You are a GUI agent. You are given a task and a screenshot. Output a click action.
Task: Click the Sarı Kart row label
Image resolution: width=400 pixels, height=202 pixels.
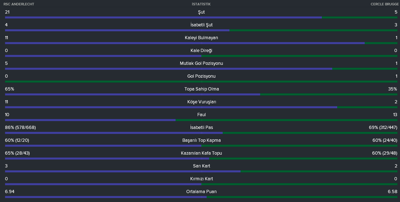coord(201,166)
